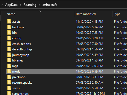This screenshot has width=127, height=95.
Task: Go to the Roaming breadcrumb folder
Action: (30, 5)
